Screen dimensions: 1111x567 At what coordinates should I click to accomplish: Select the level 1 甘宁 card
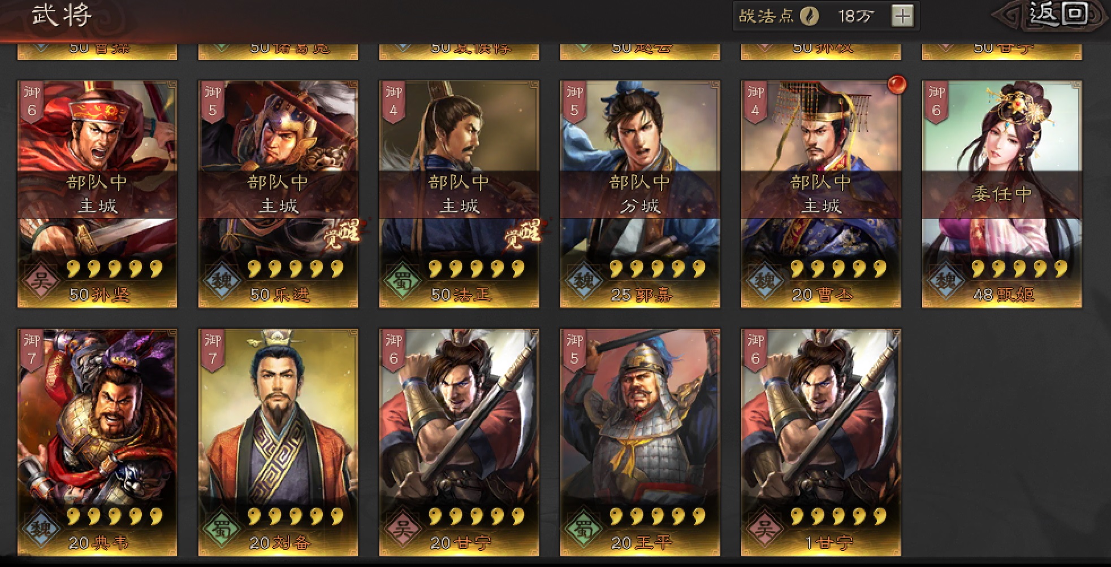[x=821, y=443]
